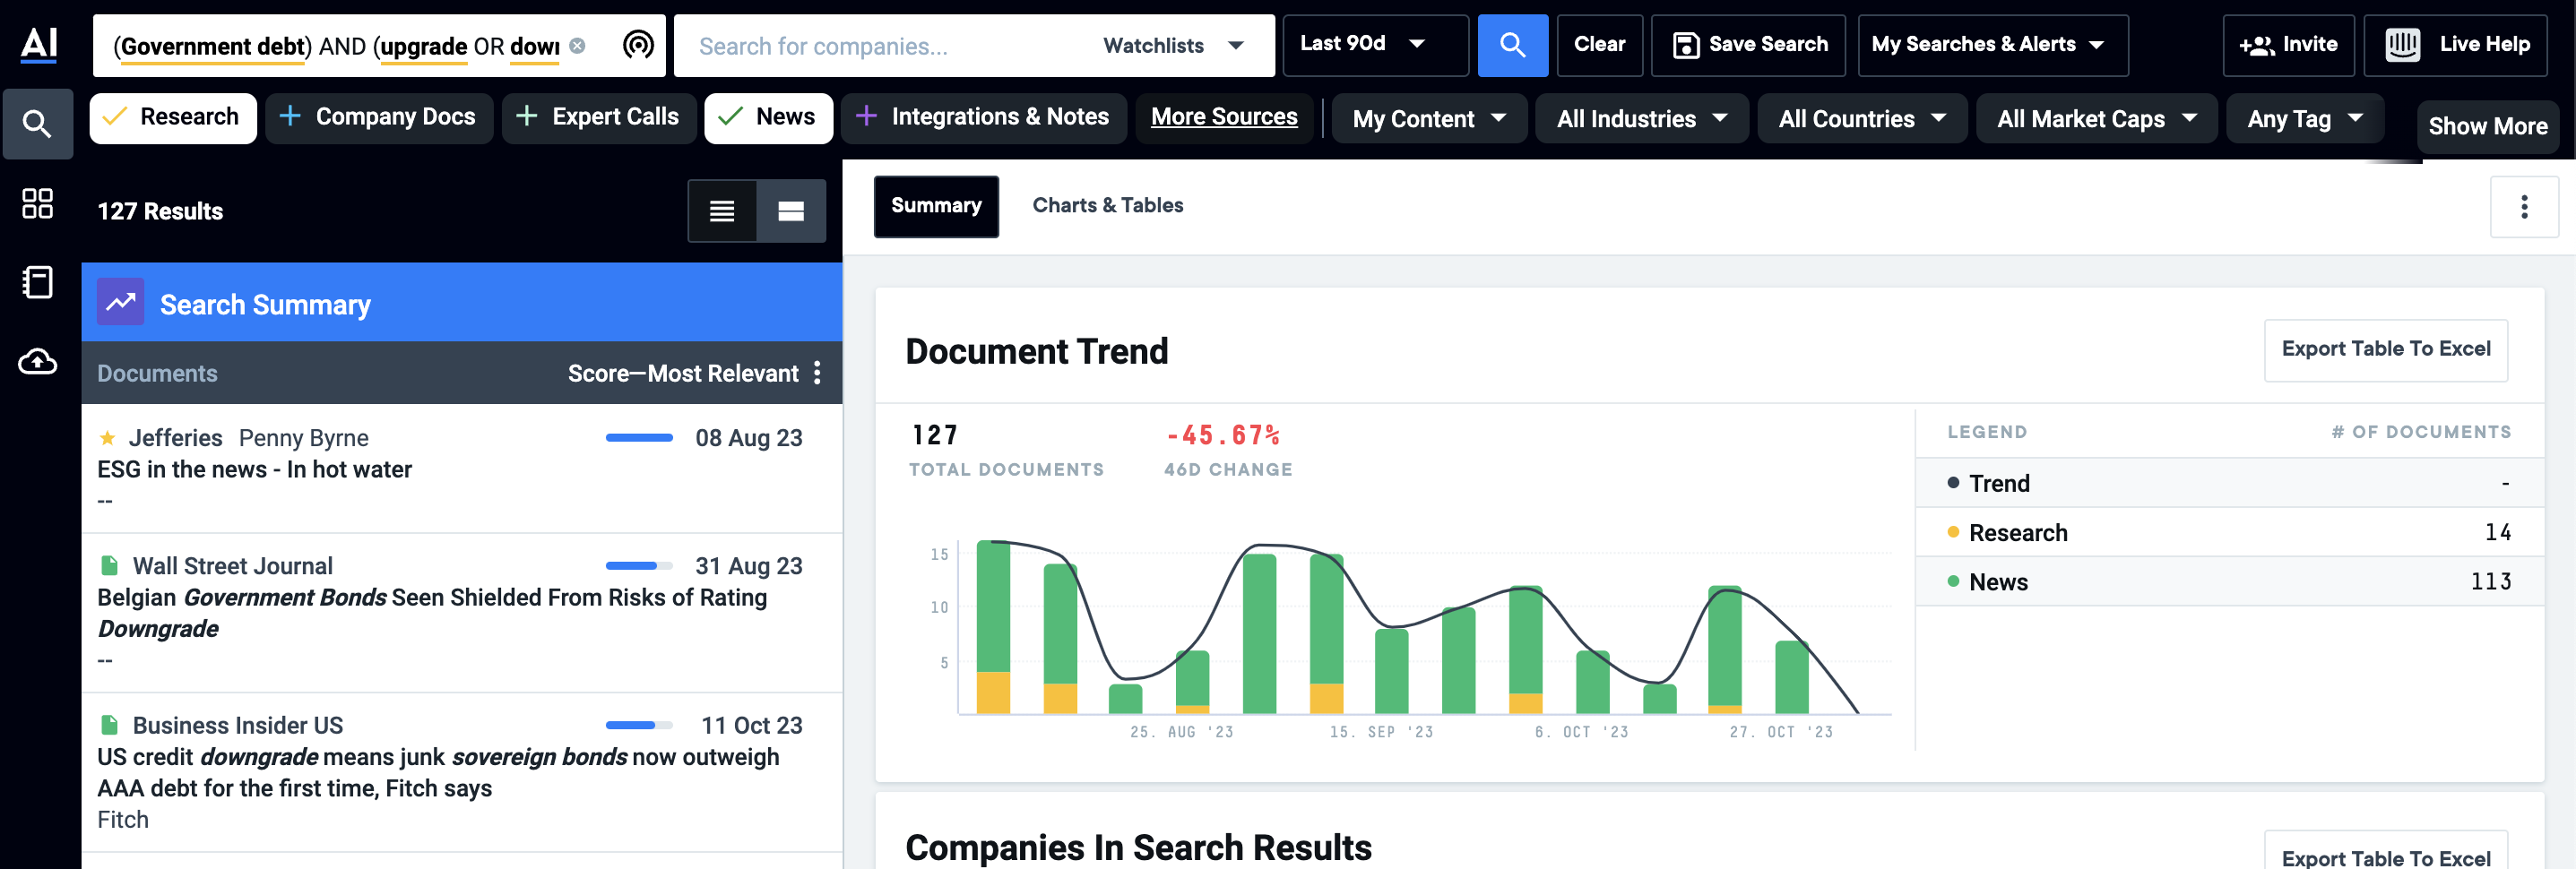Click the plus icon on Expert Calls
The height and width of the screenshot is (869, 2576).
click(526, 117)
